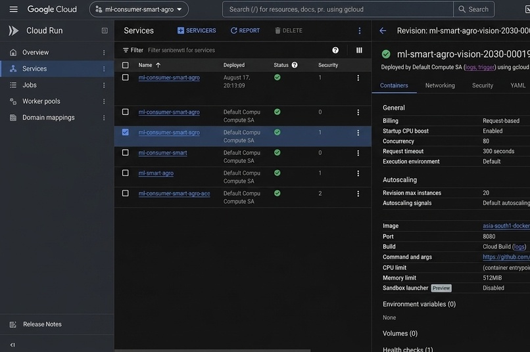Select Services in the sidebar

tap(34, 69)
